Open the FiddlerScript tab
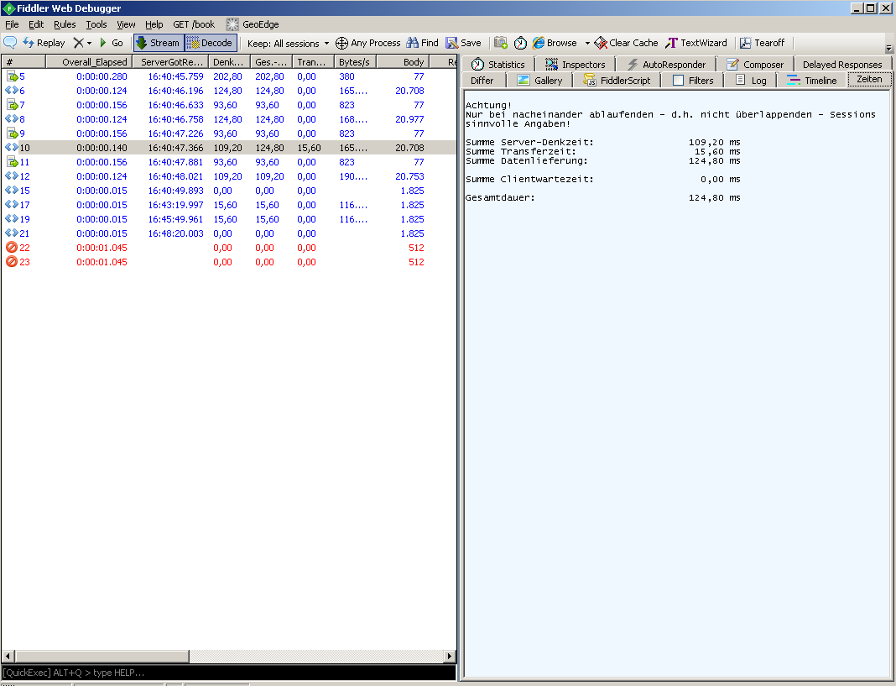 (x=617, y=80)
